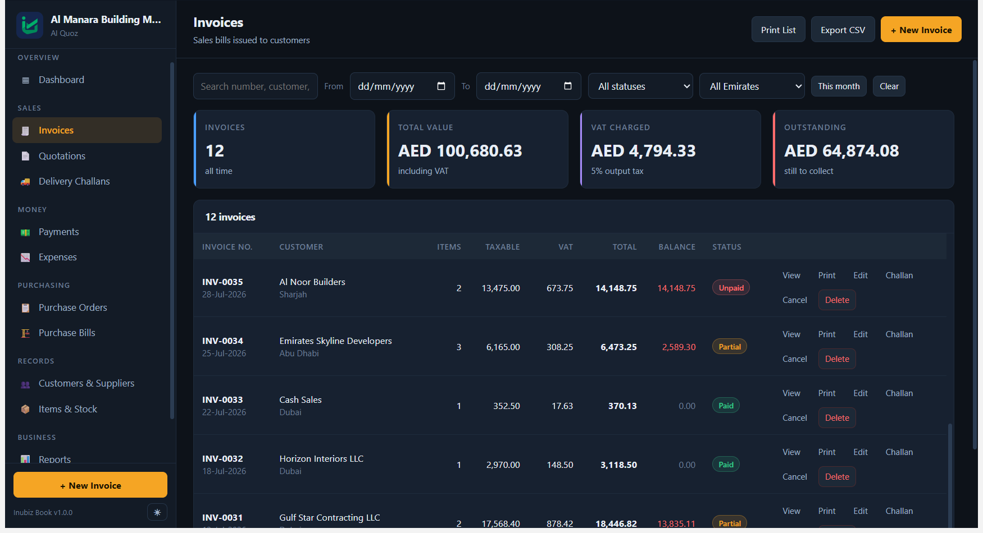Print invoice INV-0033
Viewport: 983px width, 533px height.
tap(827, 393)
